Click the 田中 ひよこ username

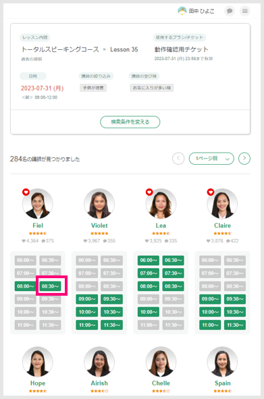201,11
